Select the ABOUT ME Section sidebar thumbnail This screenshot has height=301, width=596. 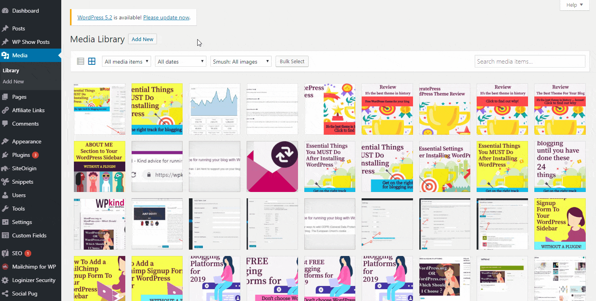point(100,166)
